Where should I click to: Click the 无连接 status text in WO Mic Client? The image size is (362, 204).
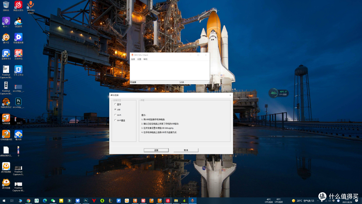[133, 82]
